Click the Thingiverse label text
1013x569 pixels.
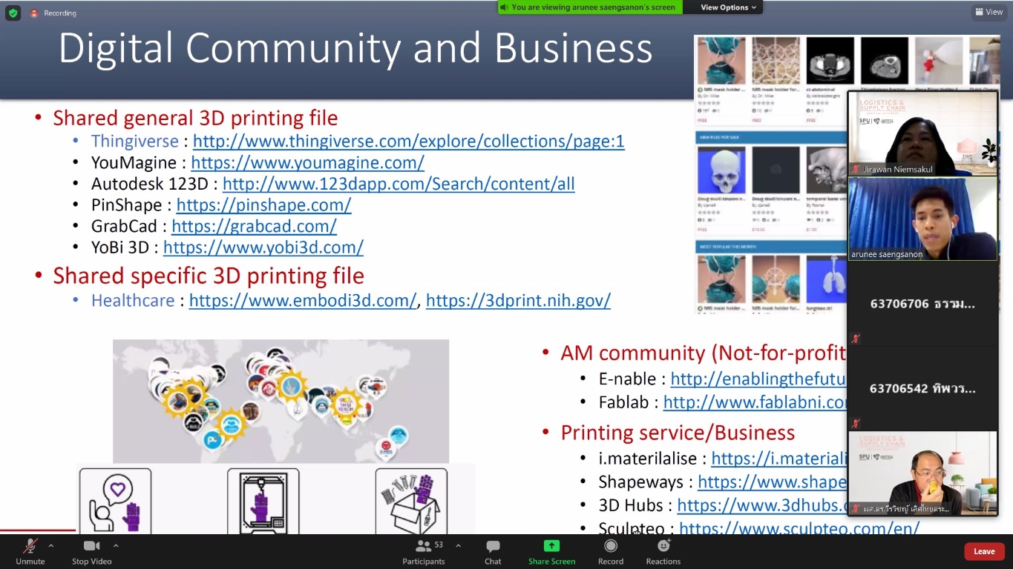[135, 141]
